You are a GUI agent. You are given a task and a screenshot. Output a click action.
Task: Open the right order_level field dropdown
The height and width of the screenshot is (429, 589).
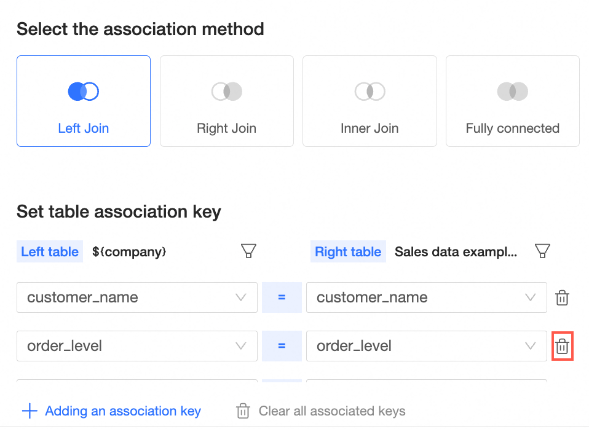click(426, 346)
